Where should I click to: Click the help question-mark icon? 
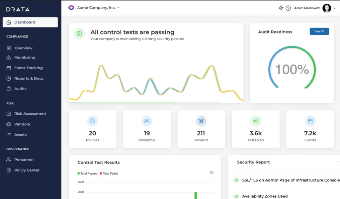(x=288, y=8)
